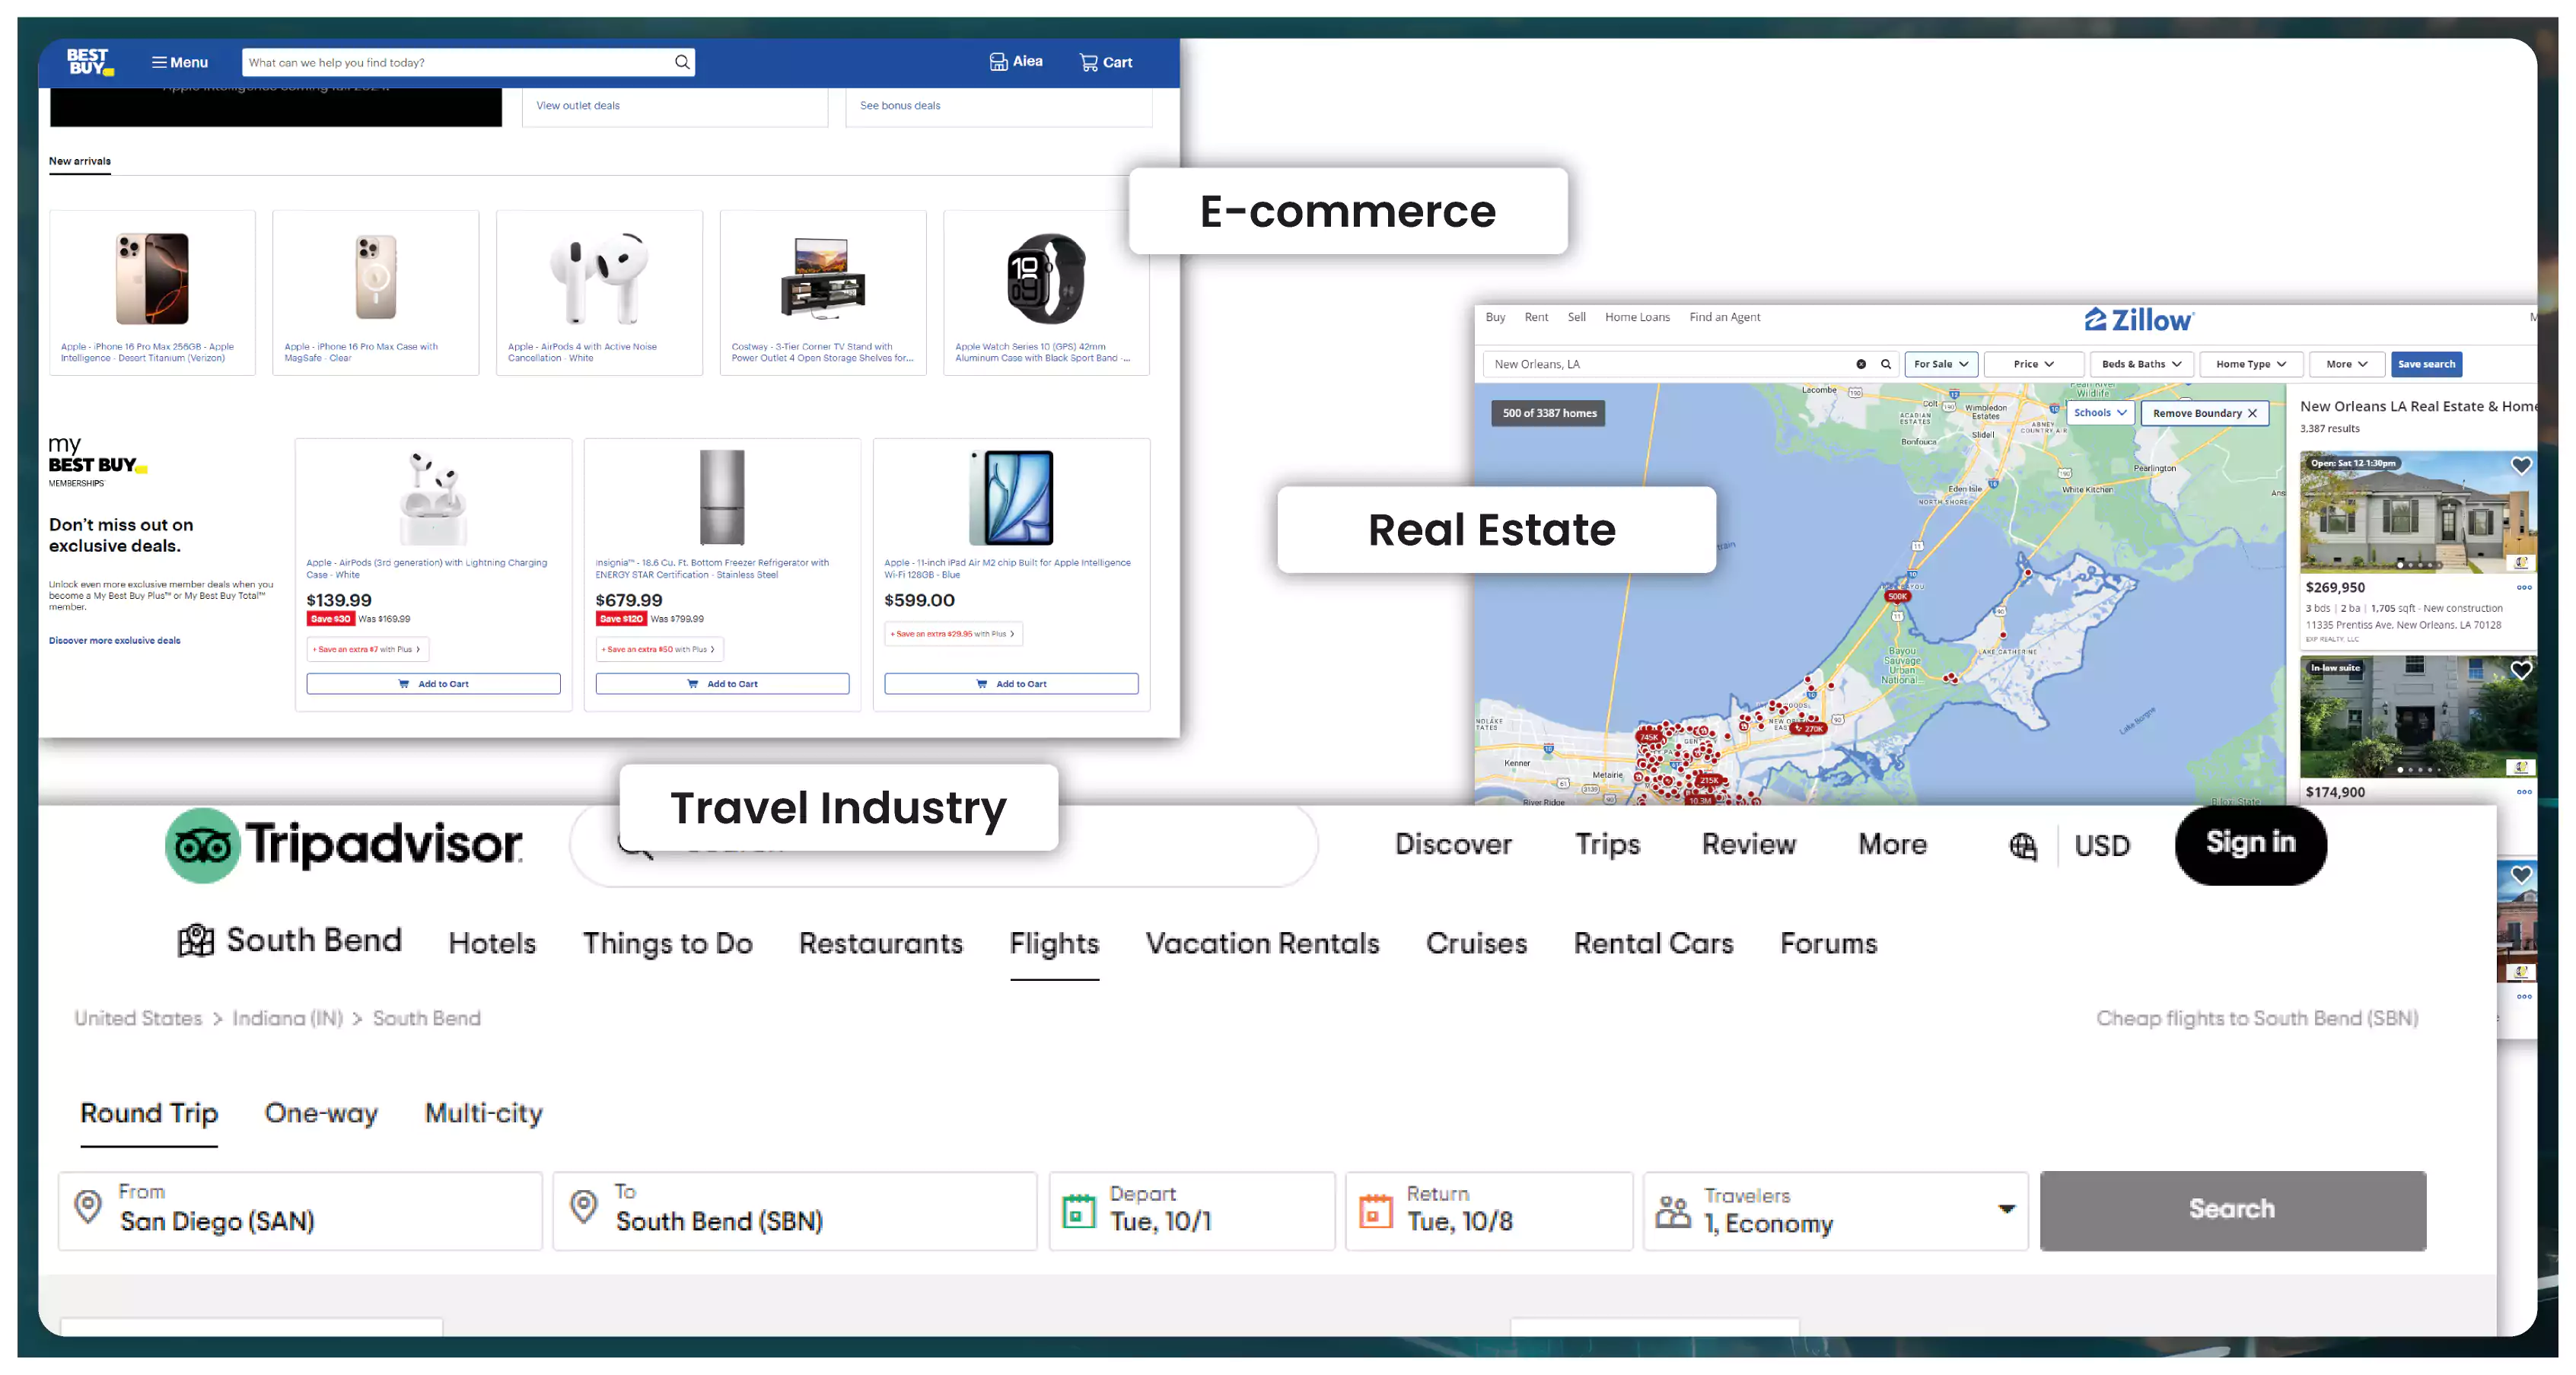The width and height of the screenshot is (2576, 1375).
Task: Open the $269,950 listing photo
Action: [x=2418, y=512]
